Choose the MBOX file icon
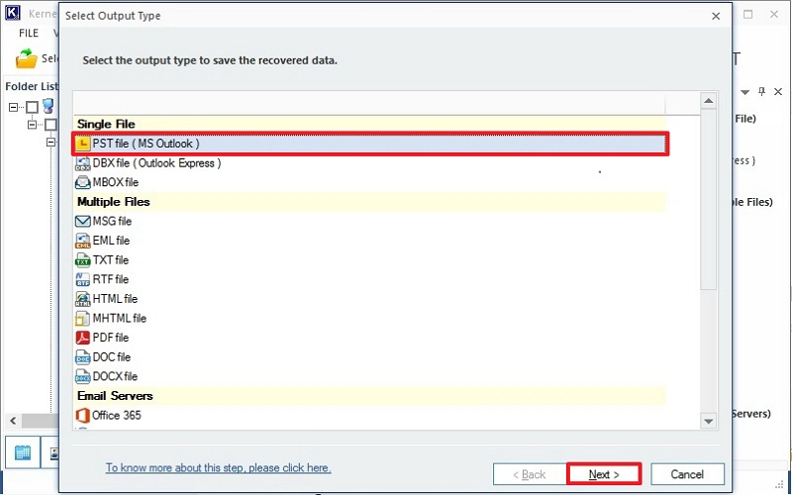This screenshot has height=495, width=792. (84, 183)
